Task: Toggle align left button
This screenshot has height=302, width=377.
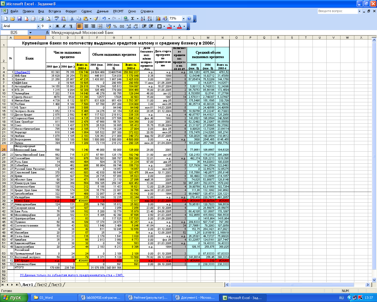Action: click(80, 26)
